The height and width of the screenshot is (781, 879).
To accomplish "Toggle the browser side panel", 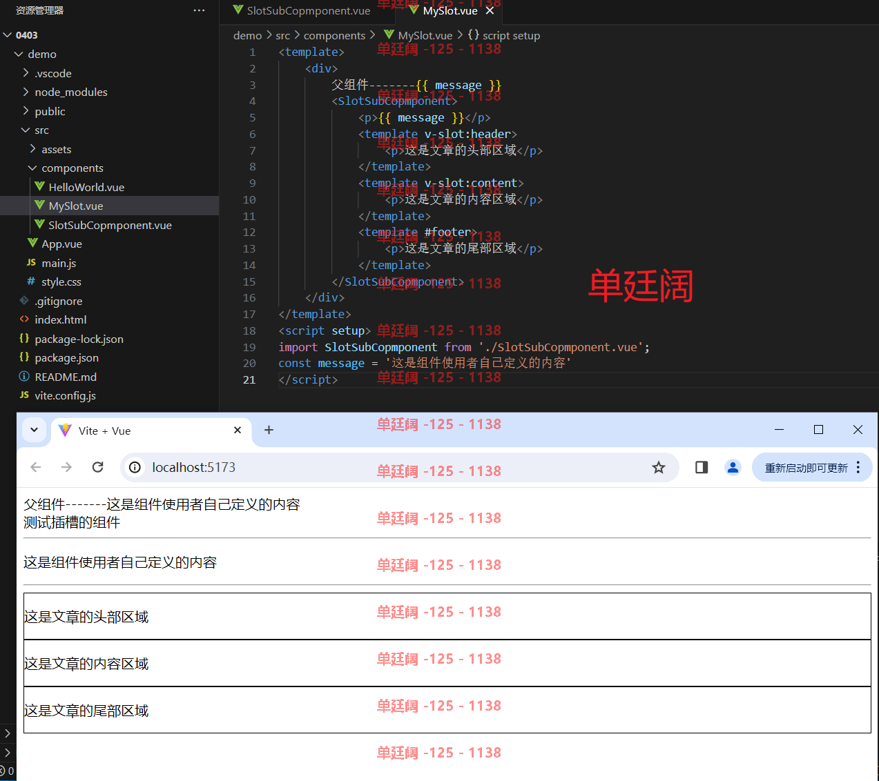I will [x=702, y=467].
